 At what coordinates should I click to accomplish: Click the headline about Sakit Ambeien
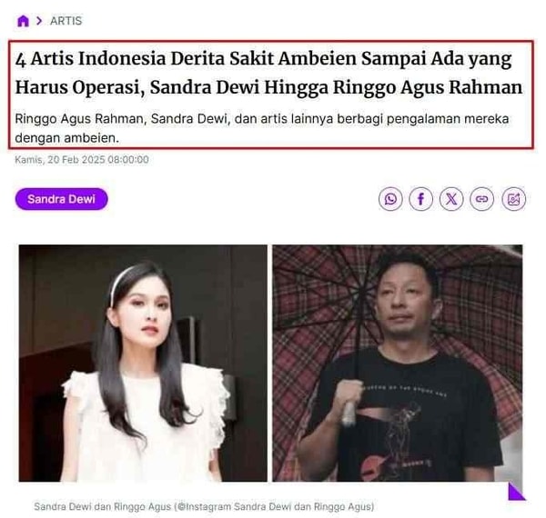point(268,73)
